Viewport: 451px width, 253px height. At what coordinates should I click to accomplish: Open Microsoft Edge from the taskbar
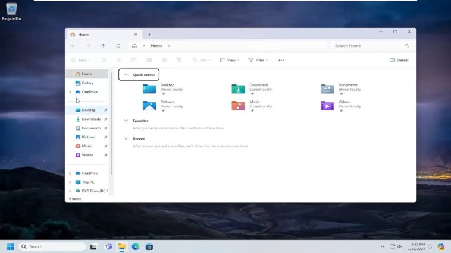[x=136, y=246]
